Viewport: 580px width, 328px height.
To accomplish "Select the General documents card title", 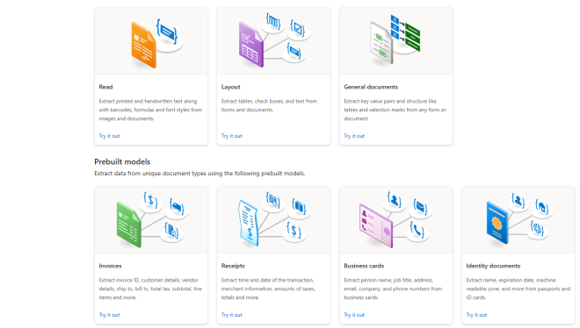I will pyautogui.click(x=371, y=87).
